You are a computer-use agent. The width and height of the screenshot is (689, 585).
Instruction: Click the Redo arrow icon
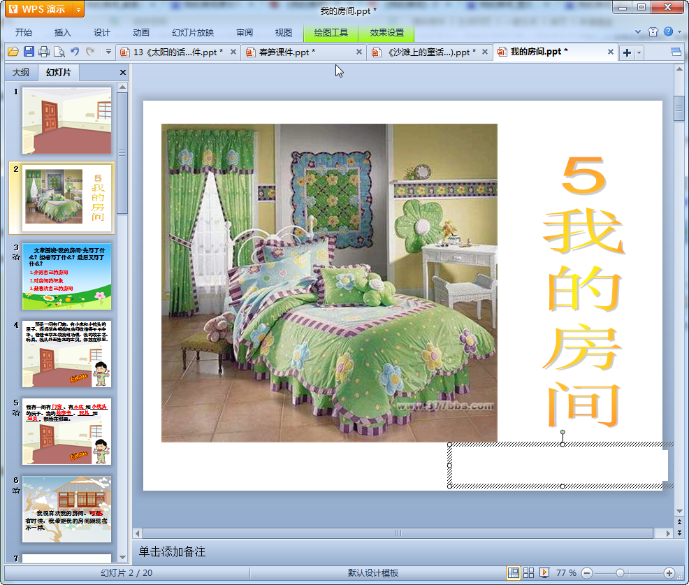90,52
